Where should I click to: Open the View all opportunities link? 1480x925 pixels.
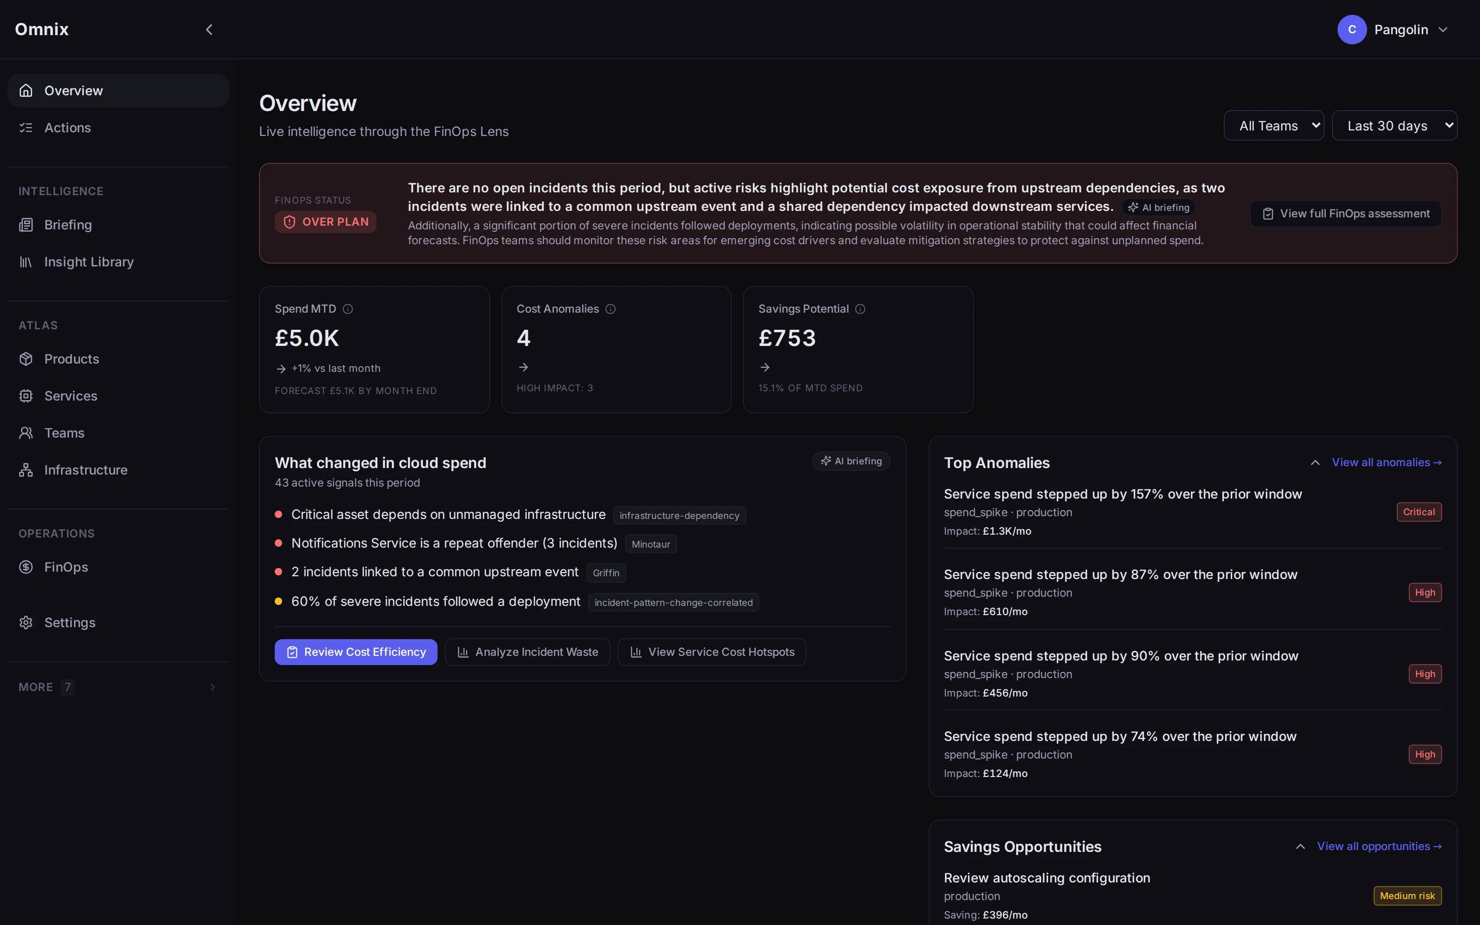(1379, 847)
